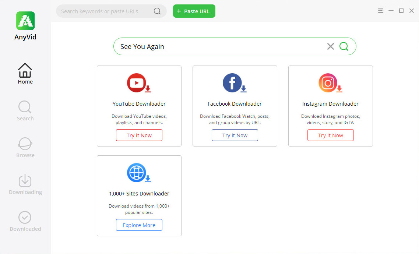Viewport: 419px width, 254px height.
Task: Clear the 'See You Again' search text
Action: pos(331,46)
